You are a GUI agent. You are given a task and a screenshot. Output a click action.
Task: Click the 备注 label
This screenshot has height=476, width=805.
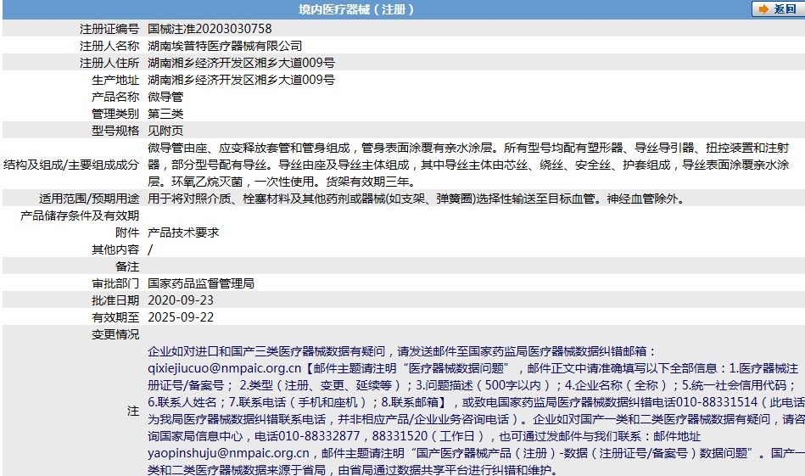coord(127,266)
